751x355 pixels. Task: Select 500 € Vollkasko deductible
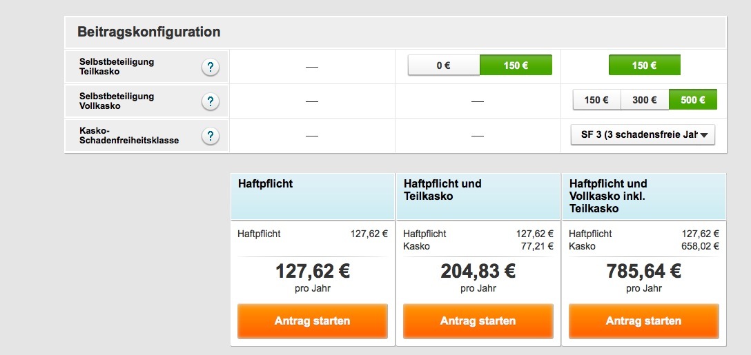pos(693,100)
